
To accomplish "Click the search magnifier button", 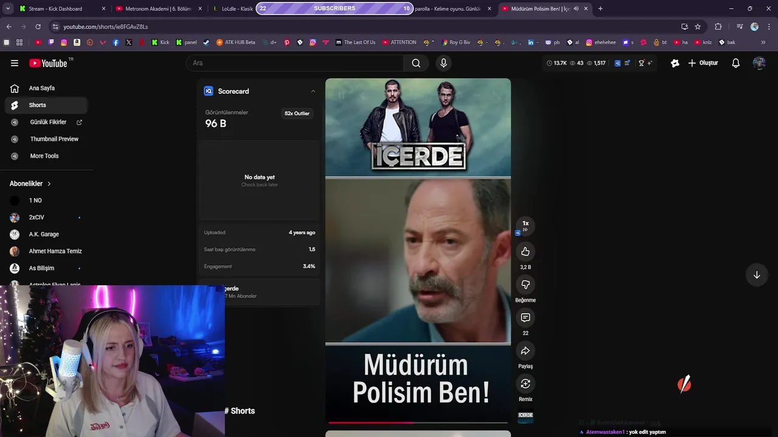I will [416, 63].
